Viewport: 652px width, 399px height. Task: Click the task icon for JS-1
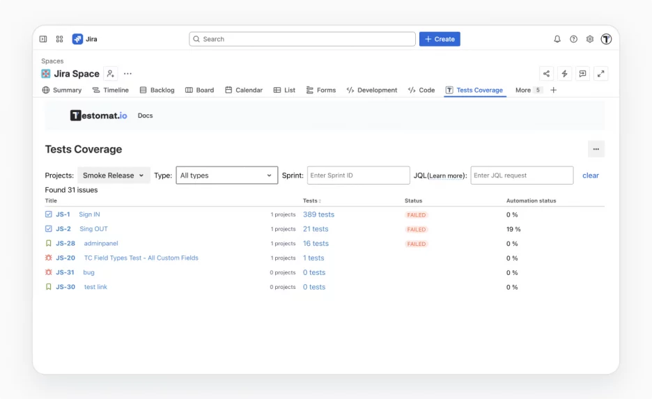pyautogui.click(x=49, y=214)
